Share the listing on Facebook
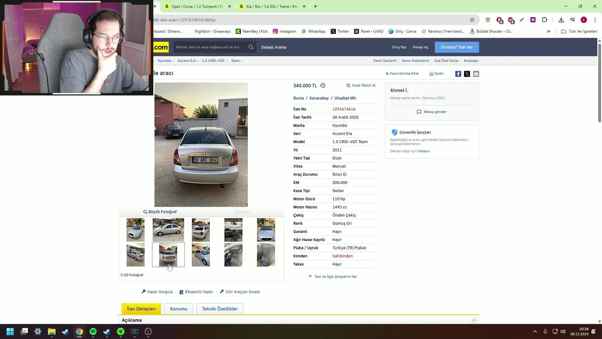Viewport: 602px width, 339px height. [458, 74]
